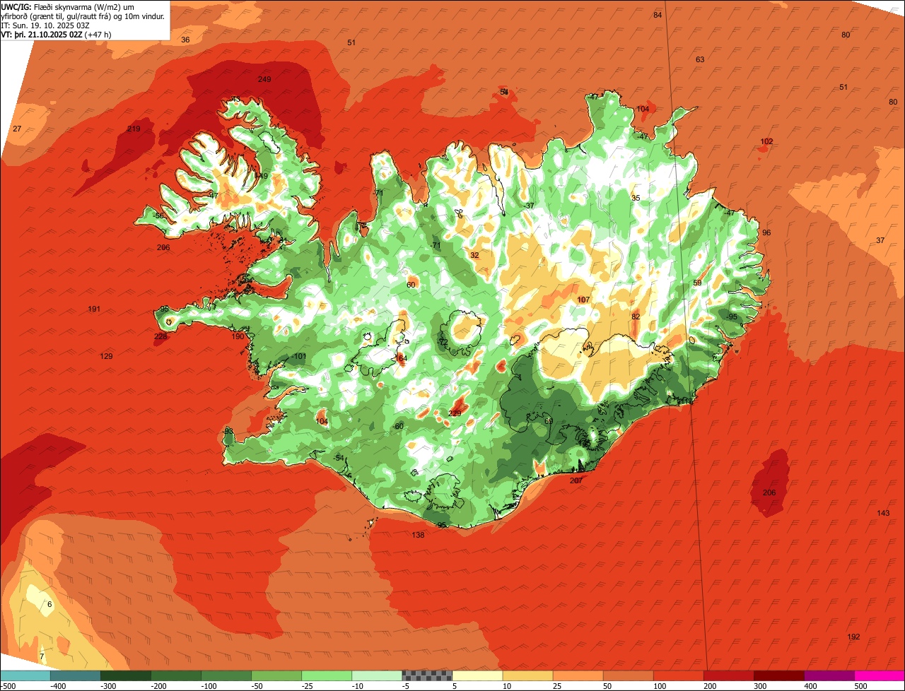Click the 192 value in the southeast sea
Image resolution: width=905 pixels, height=691 pixels.
pos(853,637)
